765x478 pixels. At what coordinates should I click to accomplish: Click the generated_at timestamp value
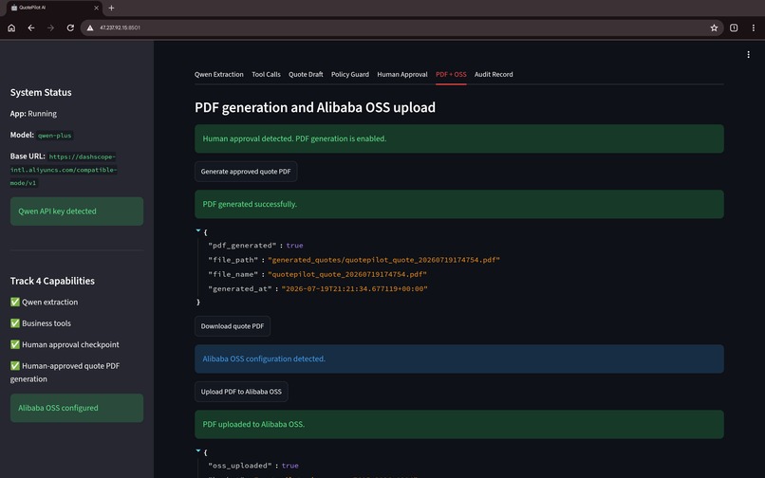(354, 288)
